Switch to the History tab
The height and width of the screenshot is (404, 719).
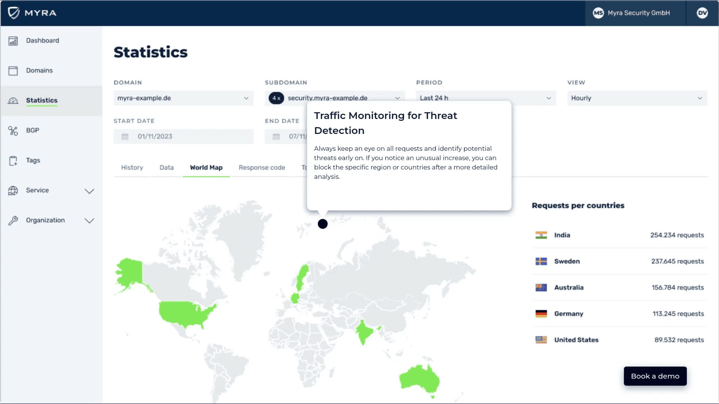coord(132,168)
